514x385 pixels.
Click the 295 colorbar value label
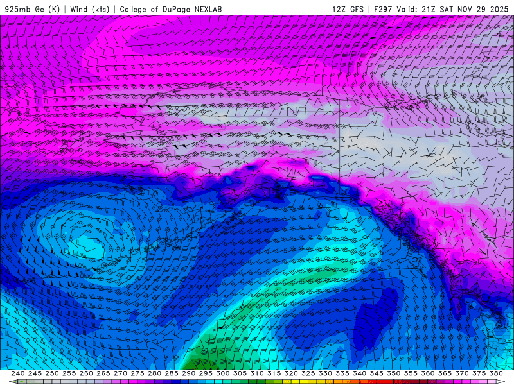[206, 373]
